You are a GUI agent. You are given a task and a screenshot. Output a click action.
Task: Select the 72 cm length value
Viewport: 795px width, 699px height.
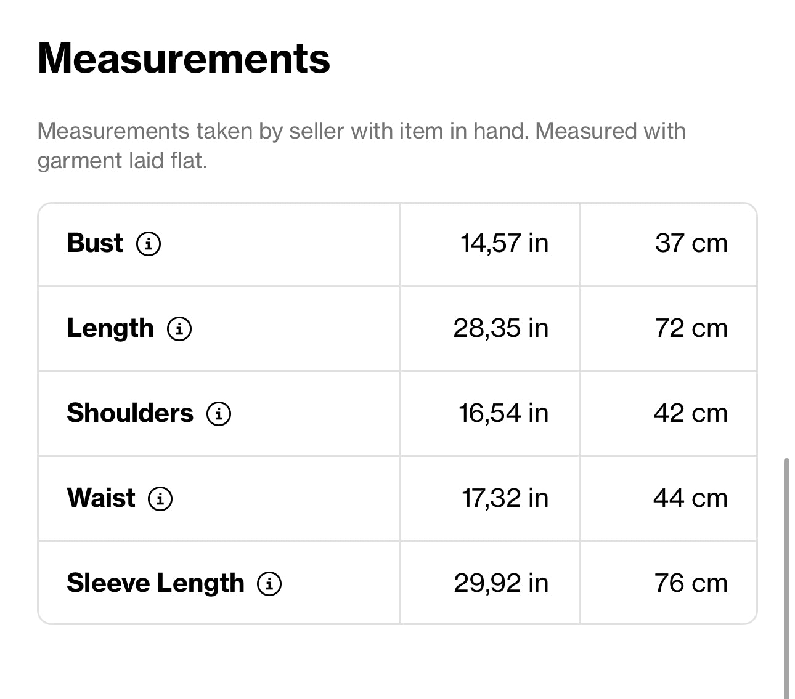[x=691, y=328]
